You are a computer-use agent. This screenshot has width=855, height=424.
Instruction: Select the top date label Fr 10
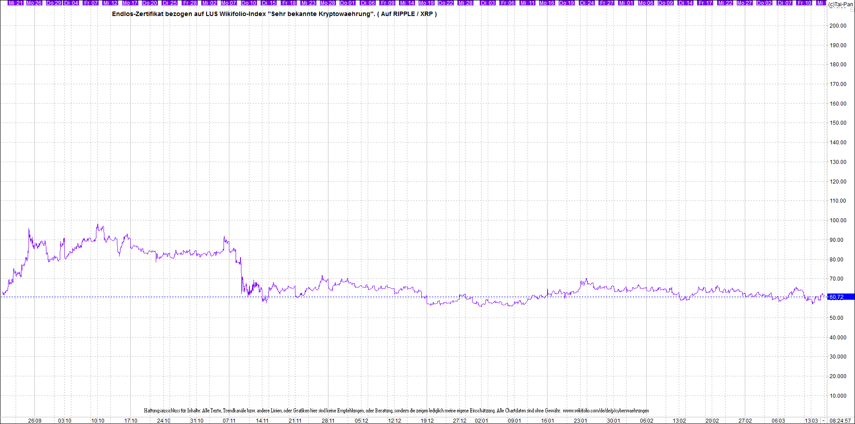805,3
